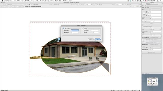
Task: Open the RW Background dropdown
Action: (156, 44)
